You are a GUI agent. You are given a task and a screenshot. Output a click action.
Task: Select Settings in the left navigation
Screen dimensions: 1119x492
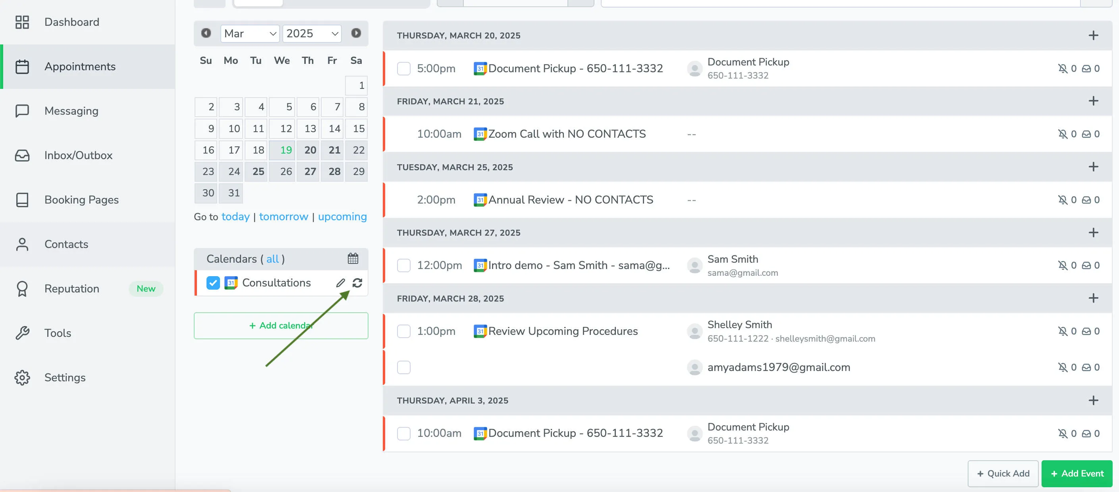[65, 377]
